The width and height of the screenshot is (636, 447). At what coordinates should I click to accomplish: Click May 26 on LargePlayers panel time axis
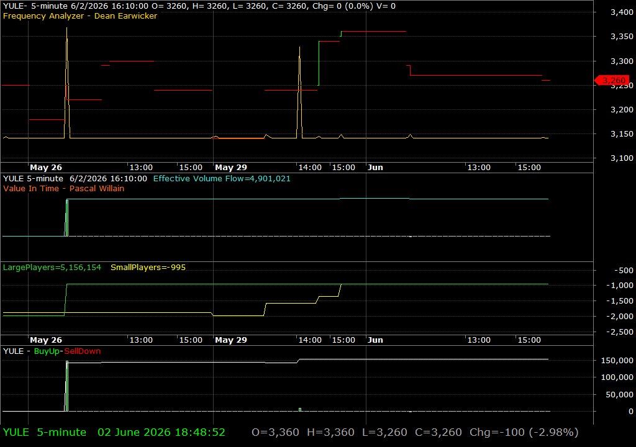46,340
